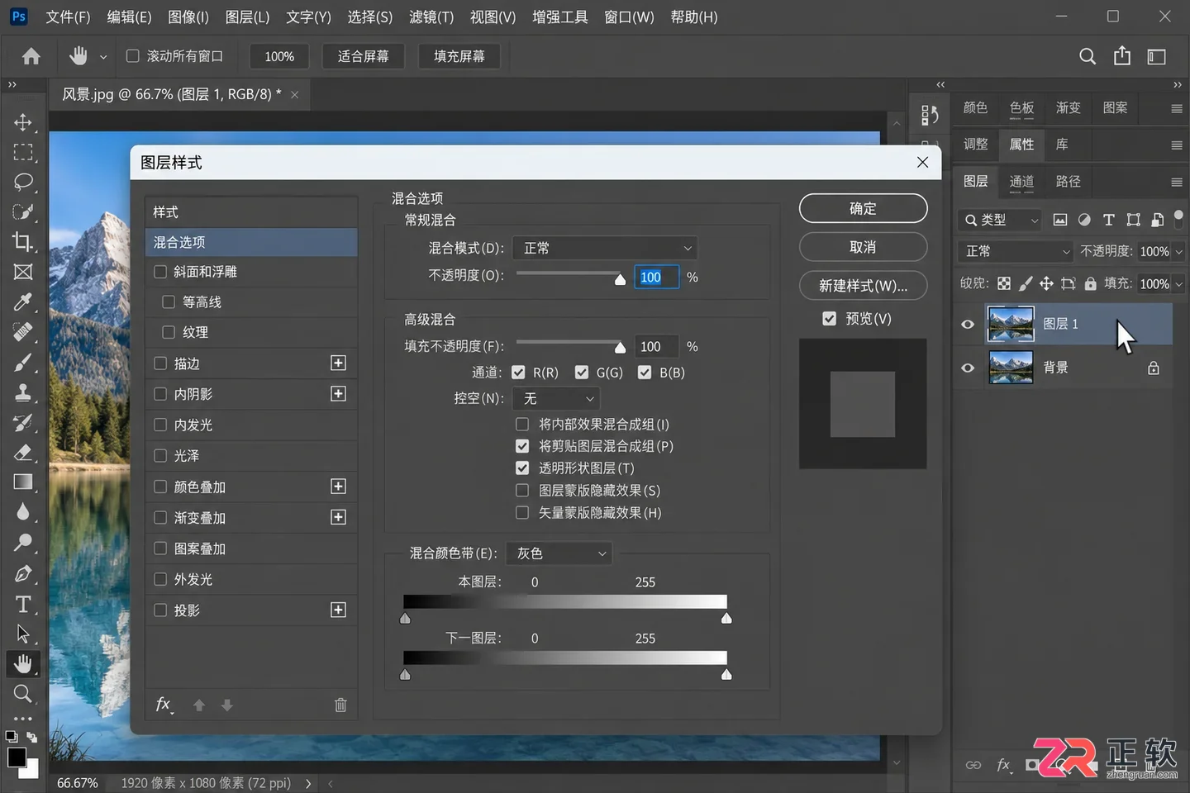Click the Share export icon
Viewport: 1190px width, 793px height.
click(1121, 55)
